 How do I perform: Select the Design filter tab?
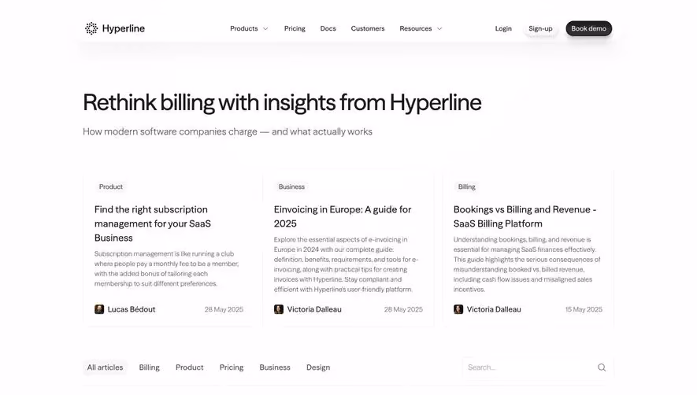coord(318,367)
